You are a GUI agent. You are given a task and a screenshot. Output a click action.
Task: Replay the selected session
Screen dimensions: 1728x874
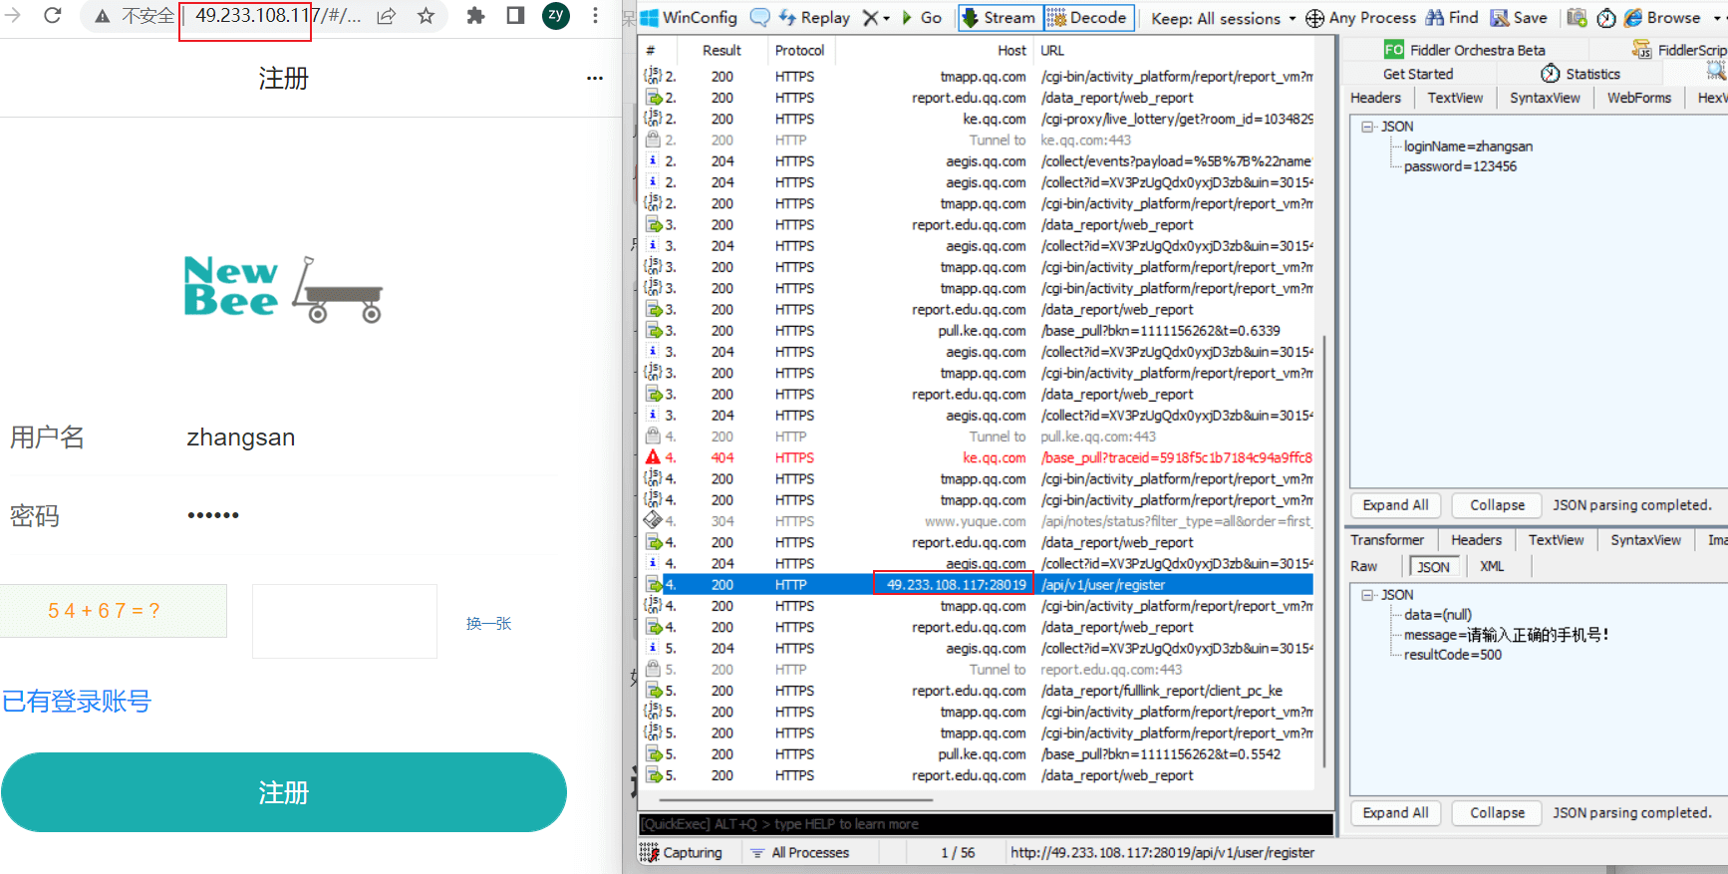click(x=814, y=18)
